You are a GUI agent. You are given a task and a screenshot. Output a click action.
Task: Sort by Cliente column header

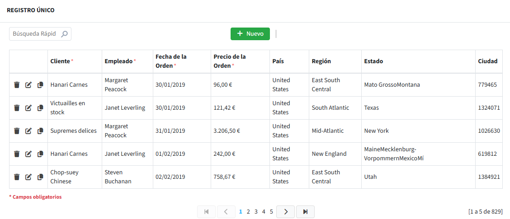pos(60,61)
